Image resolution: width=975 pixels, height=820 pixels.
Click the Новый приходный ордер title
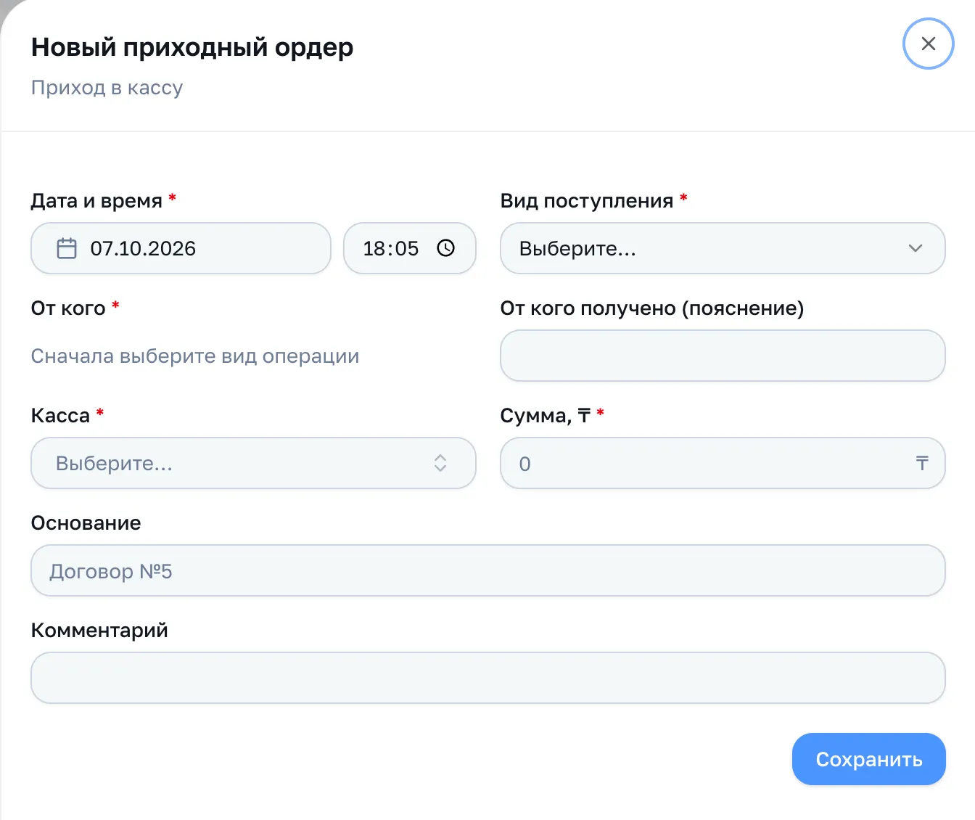pyautogui.click(x=192, y=47)
